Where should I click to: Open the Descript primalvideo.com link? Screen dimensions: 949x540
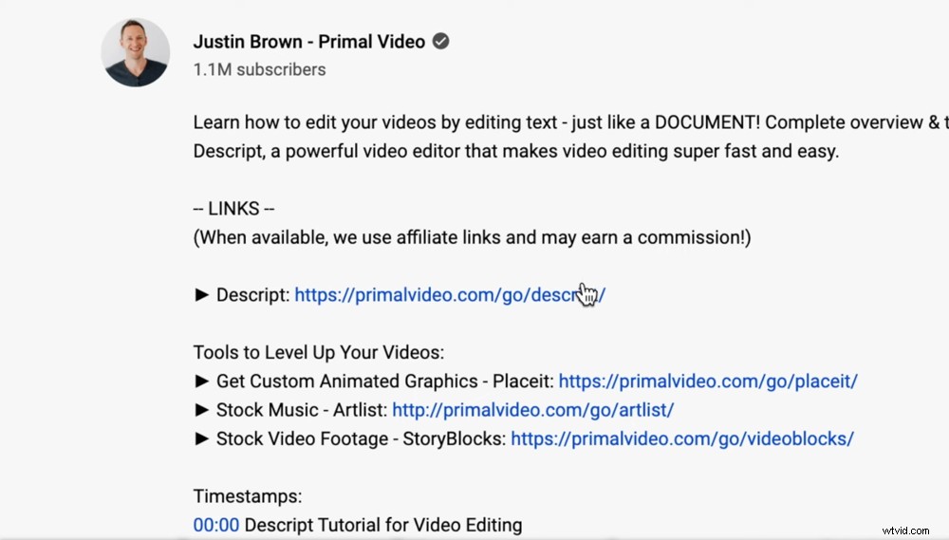click(x=450, y=295)
